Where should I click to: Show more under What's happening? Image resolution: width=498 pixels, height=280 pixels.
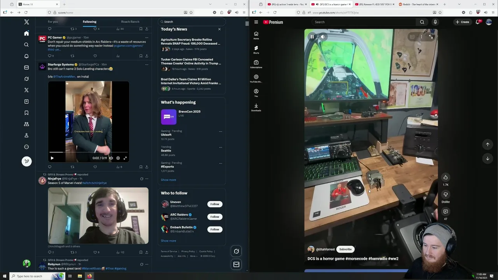point(168,180)
